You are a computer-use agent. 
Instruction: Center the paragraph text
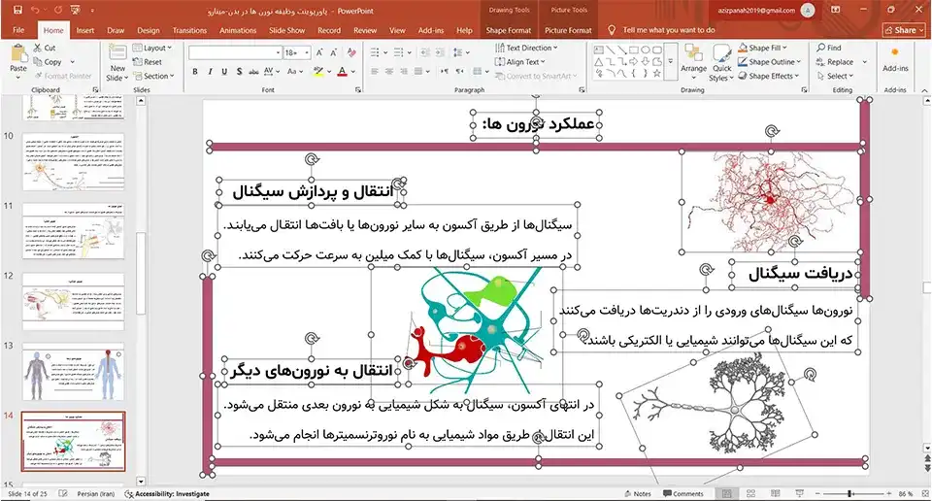(x=389, y=71)
